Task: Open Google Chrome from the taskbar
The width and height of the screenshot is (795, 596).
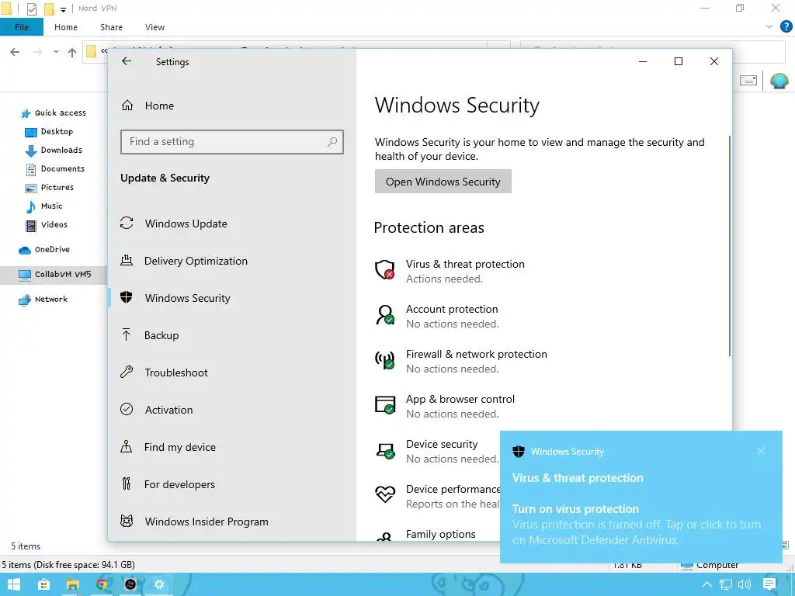Action: [x=102, y=584]
